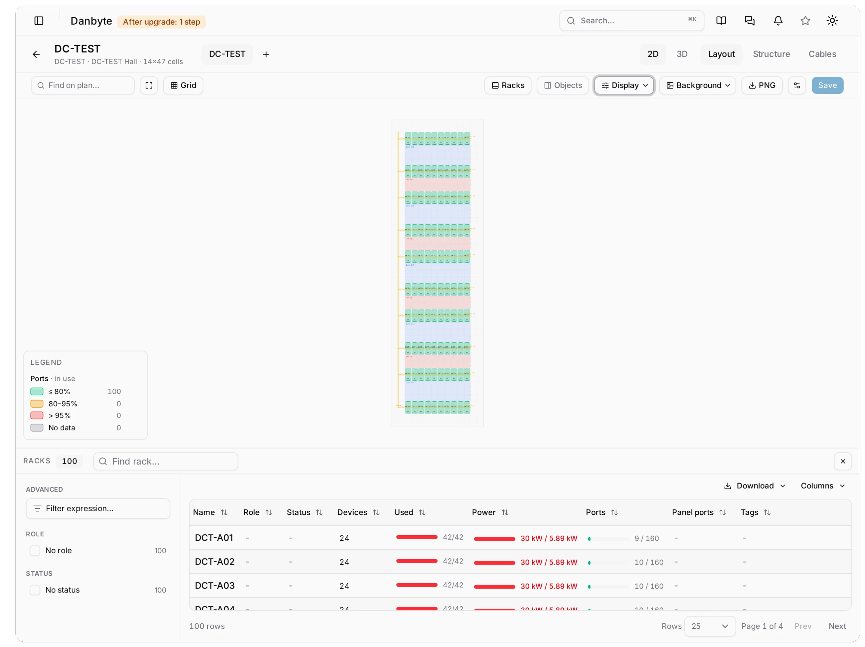Image resolution: width=865 pixels, height=647 pixels.
Task: Toggle the Racks panel button
Action: [507, 85]
